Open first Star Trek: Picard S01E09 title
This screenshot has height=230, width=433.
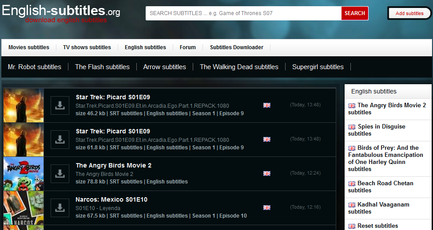tap(113, 97)
